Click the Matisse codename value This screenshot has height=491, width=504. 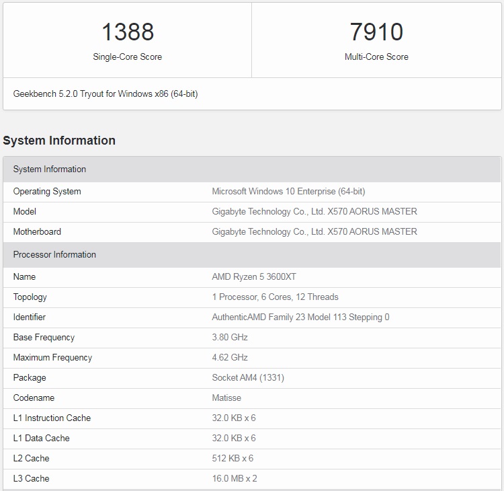[x=226, y=398]
